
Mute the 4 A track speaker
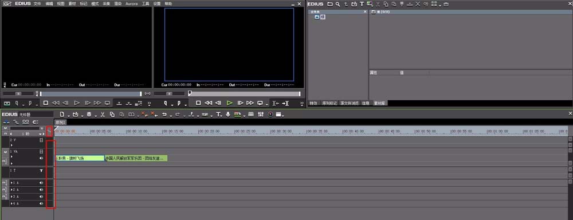[x=41, y=203]
